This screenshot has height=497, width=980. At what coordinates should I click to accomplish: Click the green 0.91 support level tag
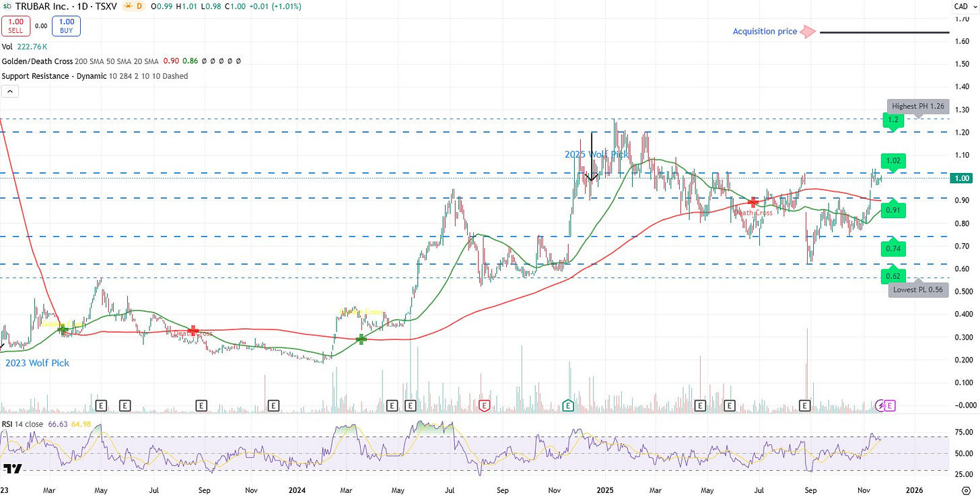tap(894, 209)
